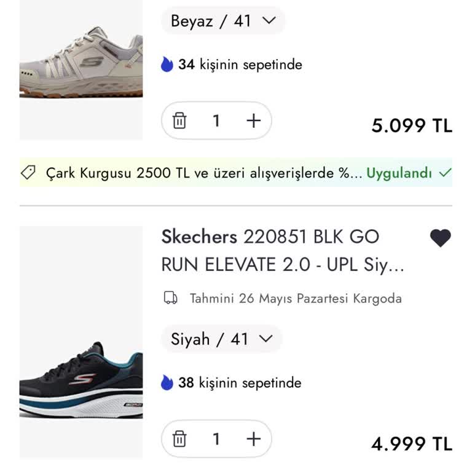
Task: Click the 4.999 TL price
Action: tap(411, 443)
